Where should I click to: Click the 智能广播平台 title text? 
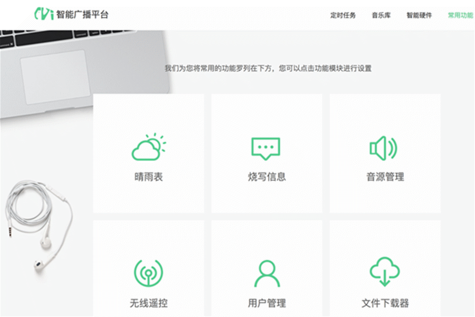(x=82, y=15)
